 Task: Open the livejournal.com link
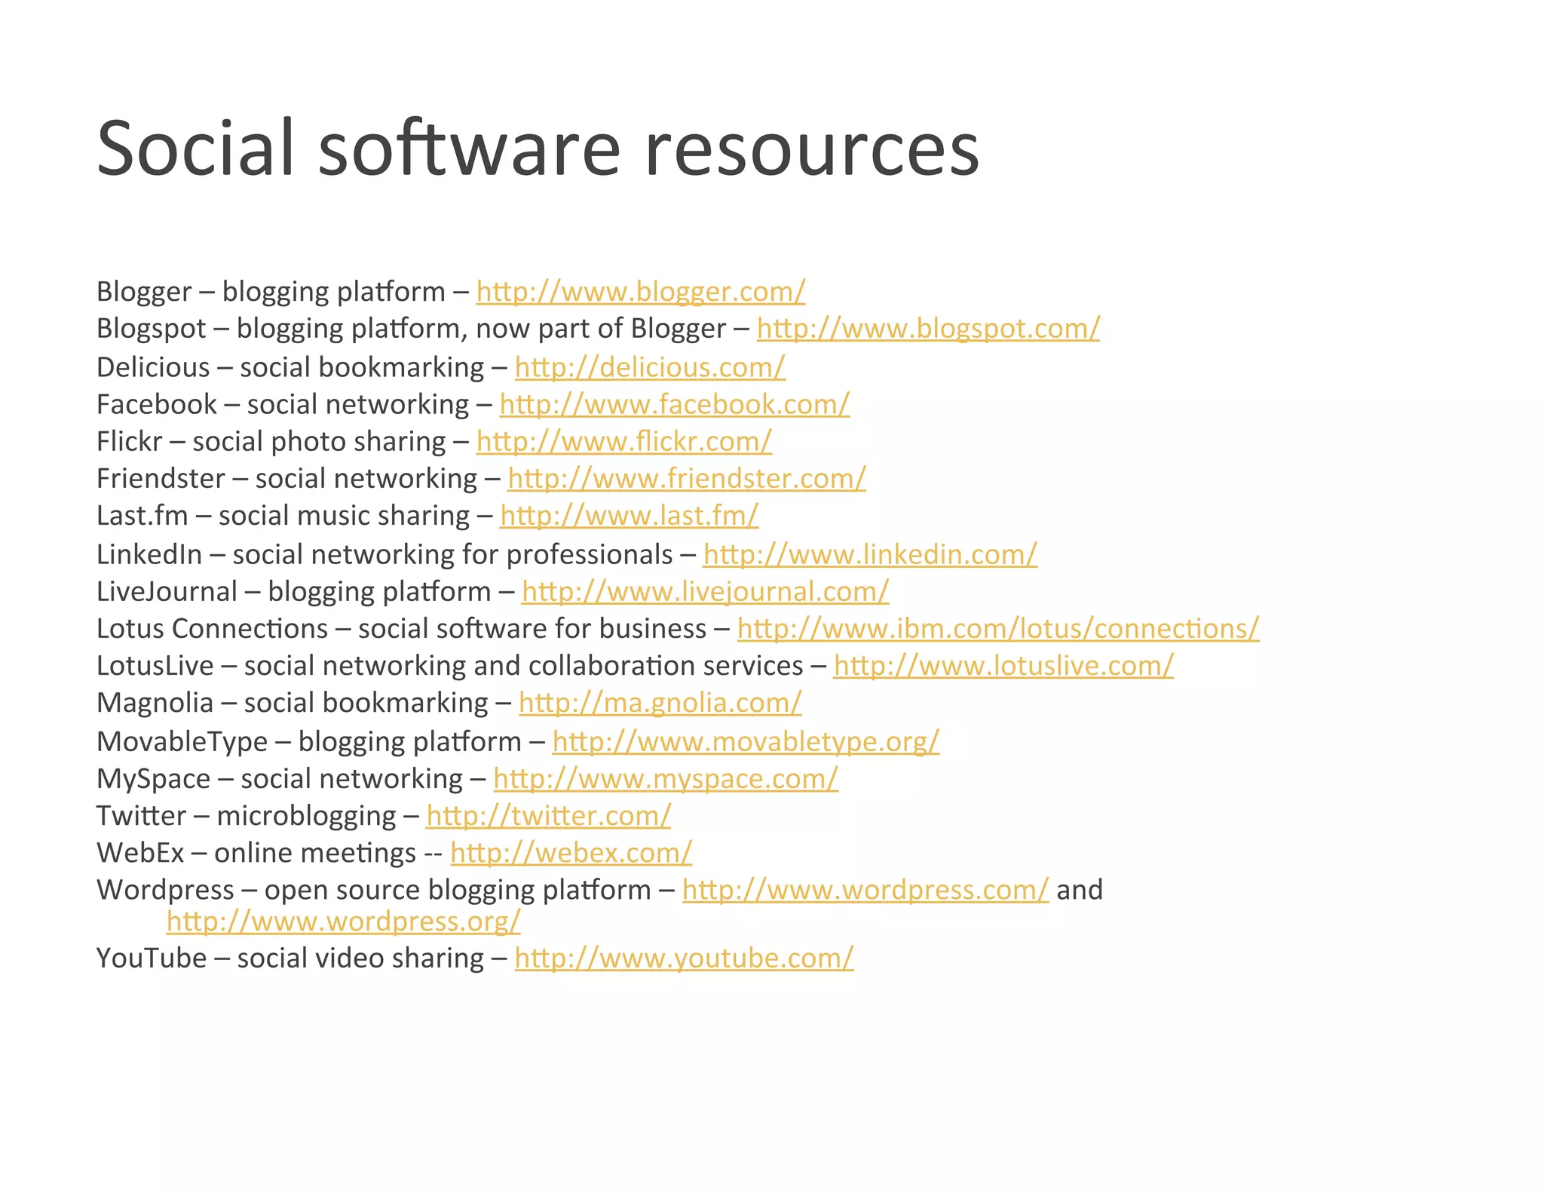click(x=706, y=592)
